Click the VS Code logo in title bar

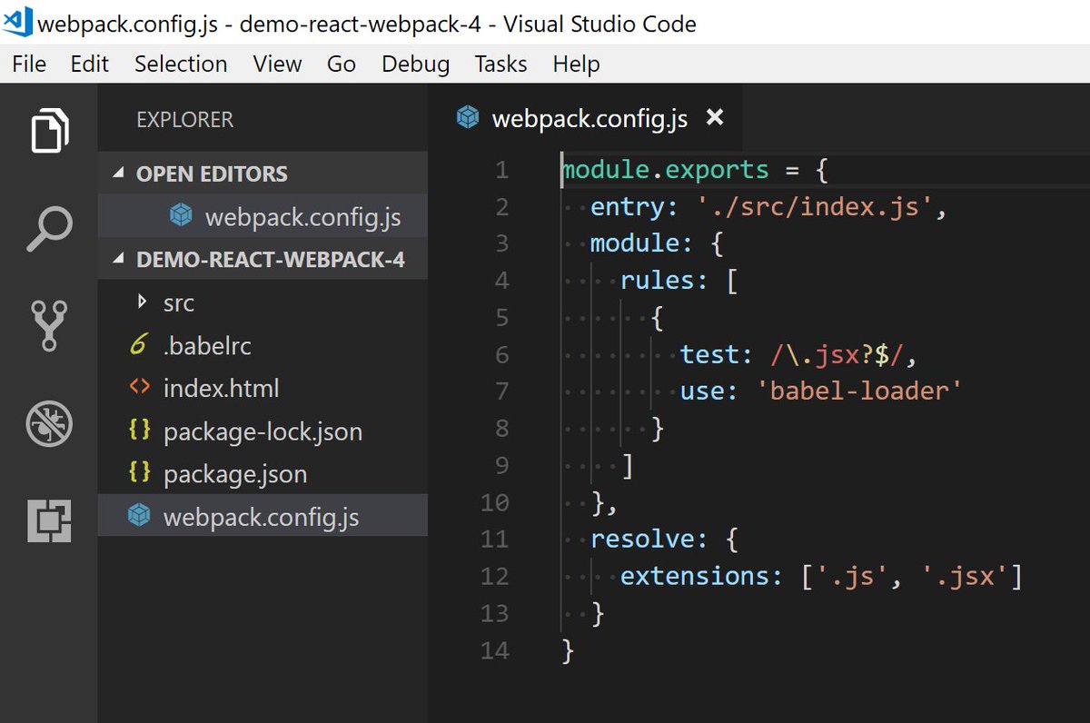tap(17, 23)
